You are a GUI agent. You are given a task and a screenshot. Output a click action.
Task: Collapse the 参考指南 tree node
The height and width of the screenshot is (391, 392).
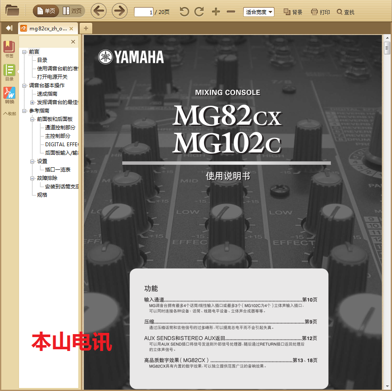click(24, 111)
